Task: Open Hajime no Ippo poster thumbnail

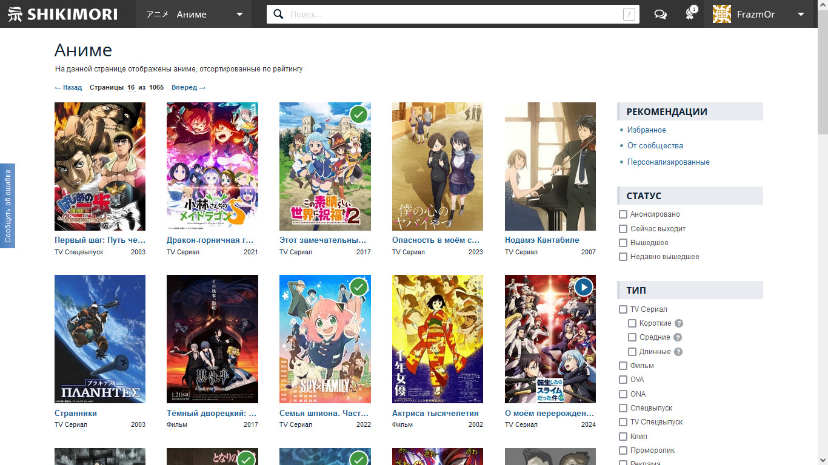Action: [100, 167]
